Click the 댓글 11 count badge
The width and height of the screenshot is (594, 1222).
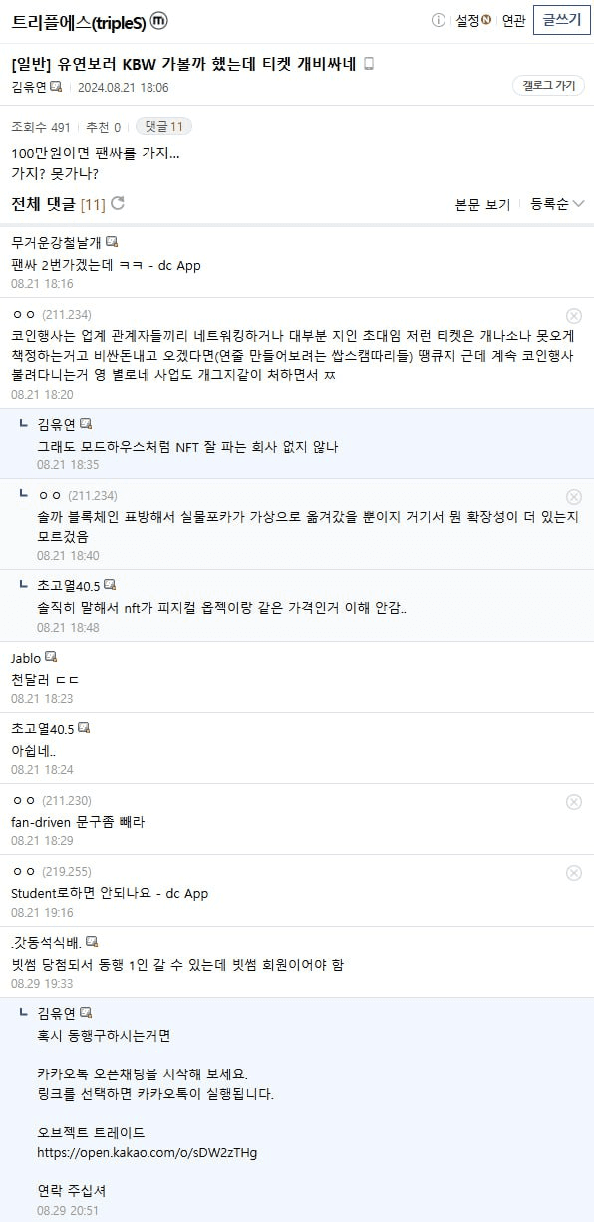(163, 127)
